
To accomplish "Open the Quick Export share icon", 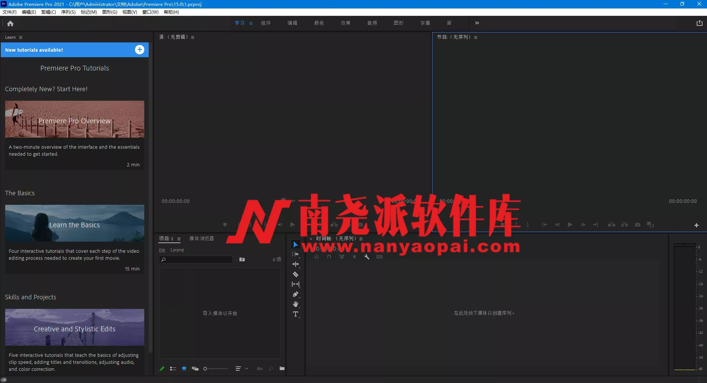I will tap(699, 23).
